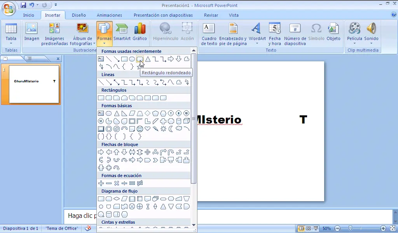Screen dimensions: 398x233
Task: Insert Objeto from ribbon
Action: point(333,32)
